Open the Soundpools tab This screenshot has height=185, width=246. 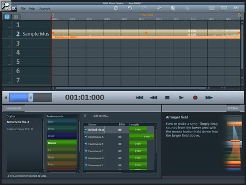[x=14, y=108]
